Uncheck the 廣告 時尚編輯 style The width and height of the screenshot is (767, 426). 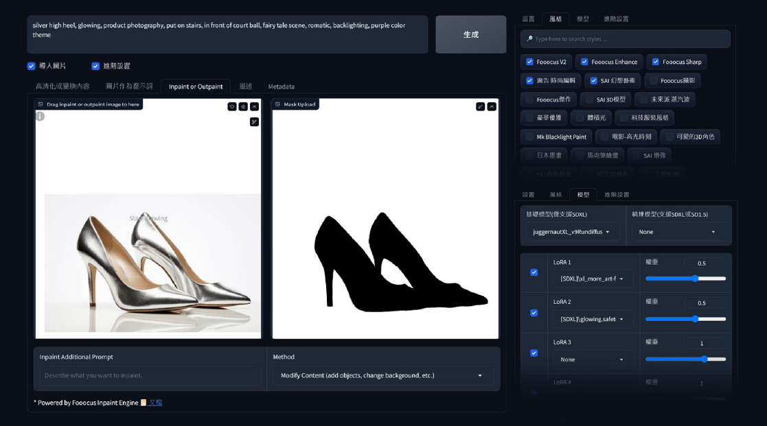point(529,81)
